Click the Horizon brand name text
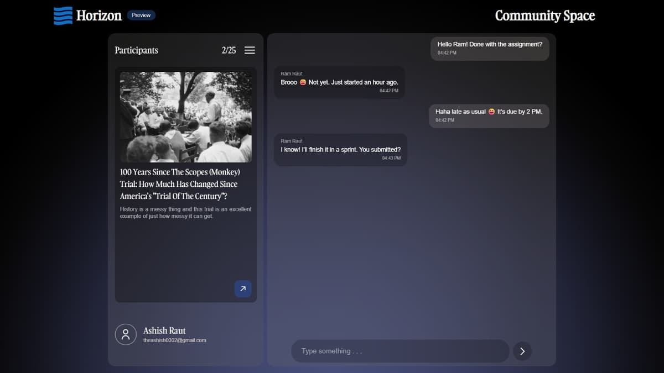The height and width of the screenshot is (373, 664). pos(99,15)
